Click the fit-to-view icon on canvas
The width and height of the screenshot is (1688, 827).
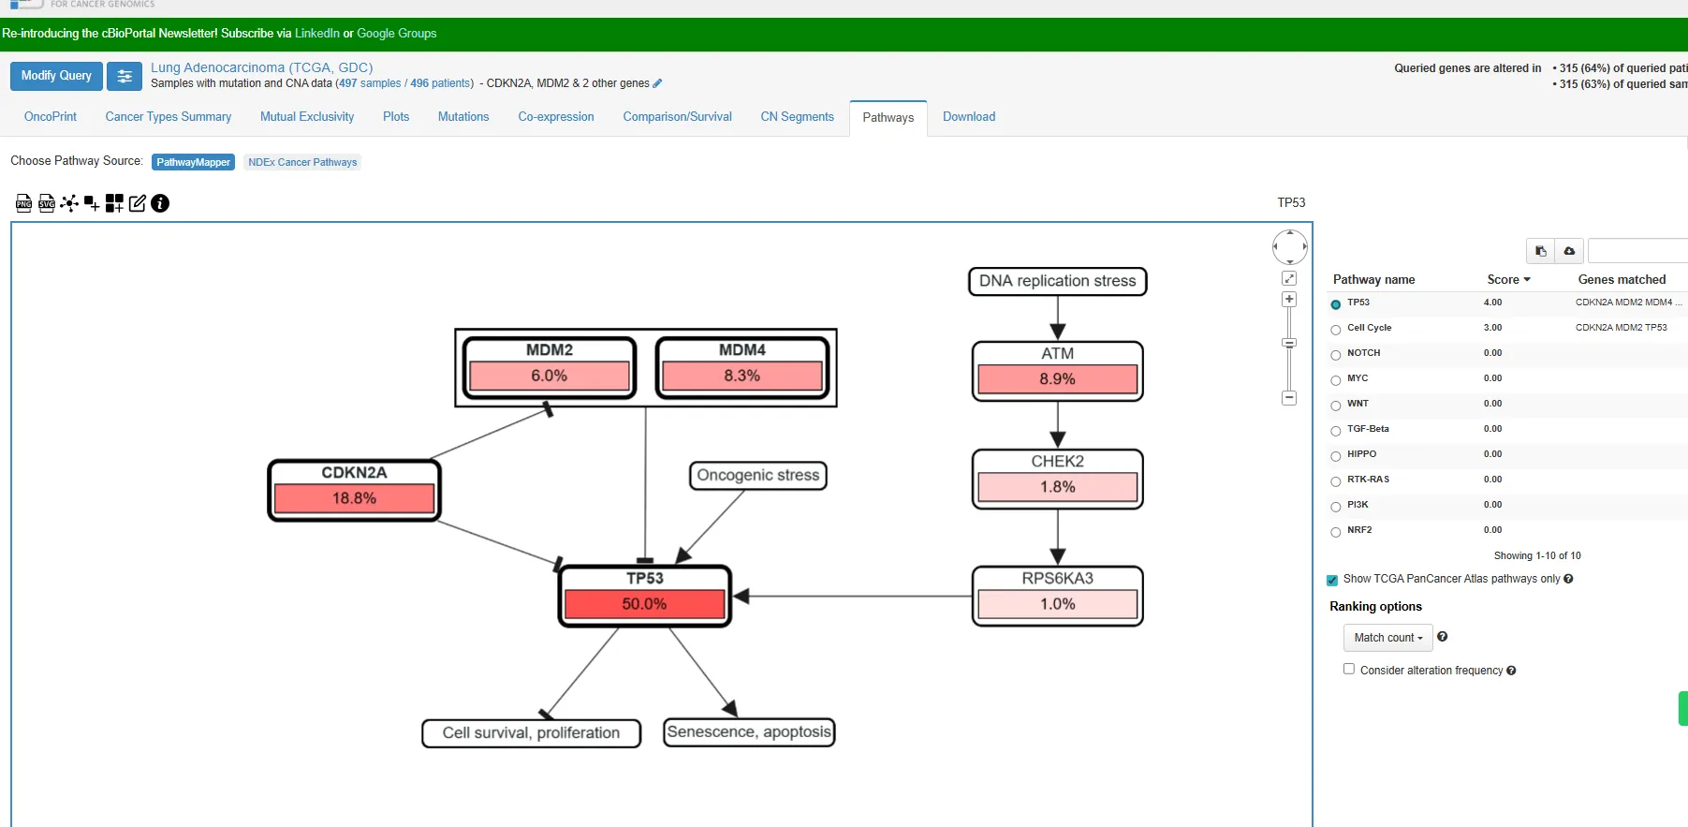pyautogui.click(x=1289, y=278)
